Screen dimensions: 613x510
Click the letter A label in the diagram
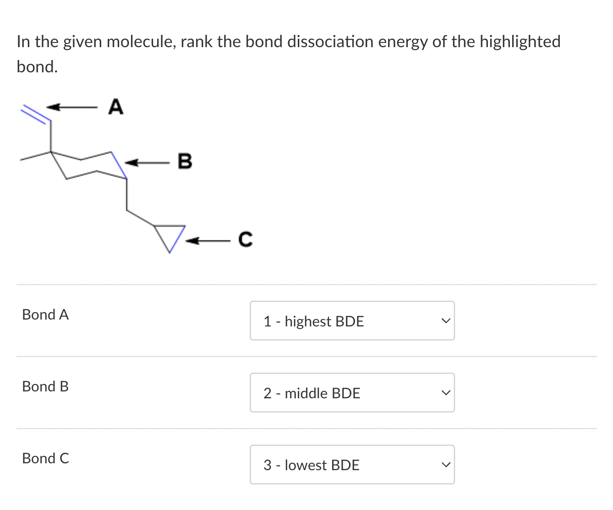pos(115,107)
